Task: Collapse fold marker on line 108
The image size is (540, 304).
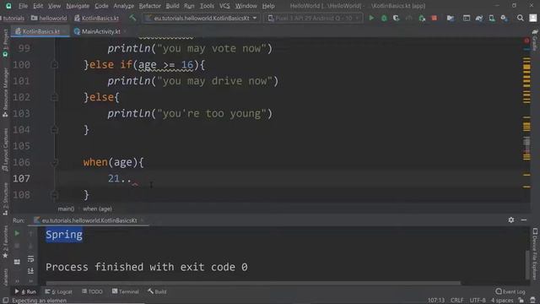Action: 54,195
